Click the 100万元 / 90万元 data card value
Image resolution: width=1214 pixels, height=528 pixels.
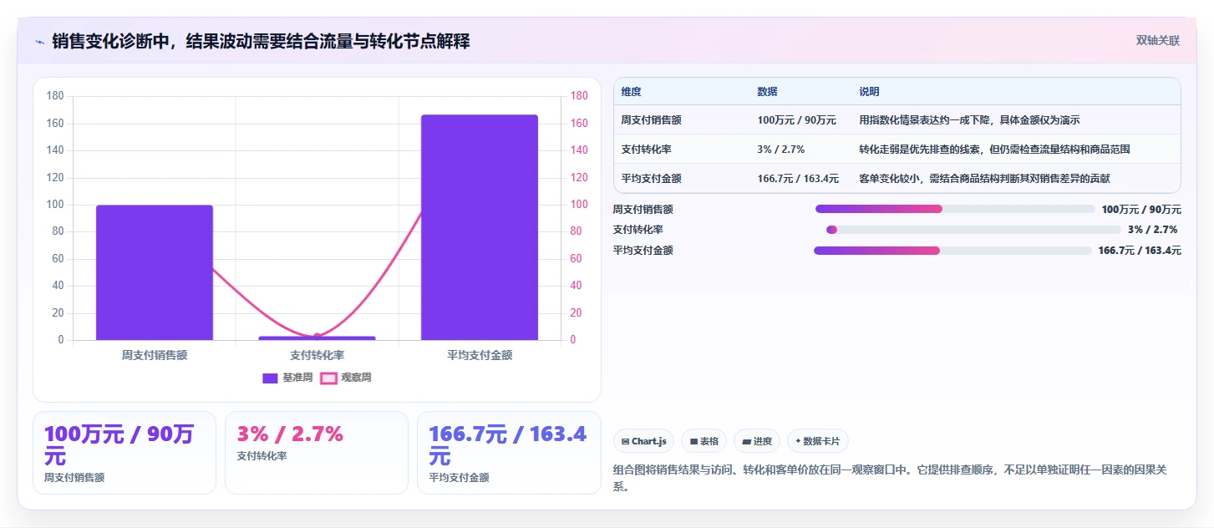coord(119,445)
